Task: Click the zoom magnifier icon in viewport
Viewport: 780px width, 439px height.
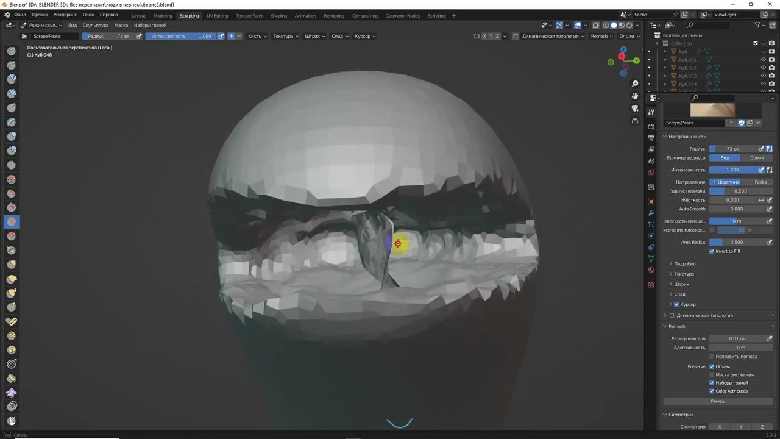Action: [635, 84]
